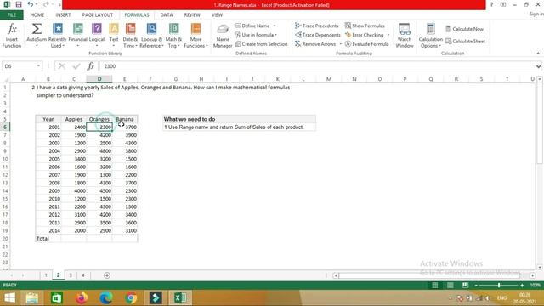Click Calculate Now
Image resolution: width=544 pixels, height=306 pixels.
pyautogui.click(x=465, y=29)
